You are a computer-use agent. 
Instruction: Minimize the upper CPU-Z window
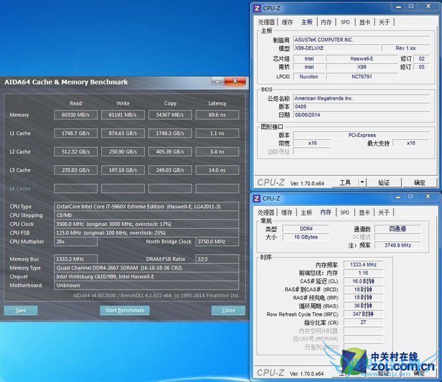coord(397,7)
